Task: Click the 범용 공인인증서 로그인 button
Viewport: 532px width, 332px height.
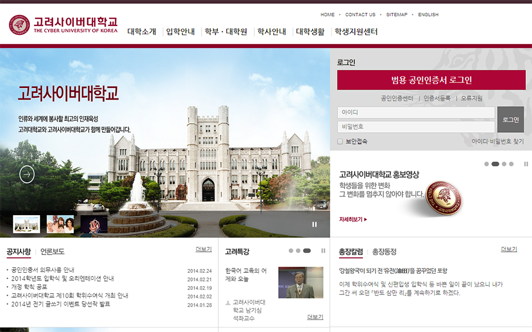Action: click(431, 80)
